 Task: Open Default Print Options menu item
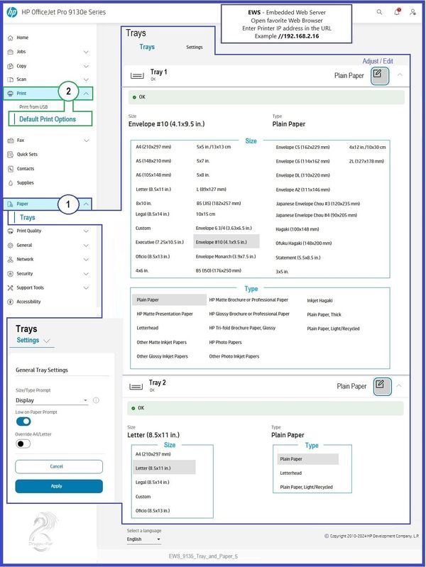tap(48, 119)
